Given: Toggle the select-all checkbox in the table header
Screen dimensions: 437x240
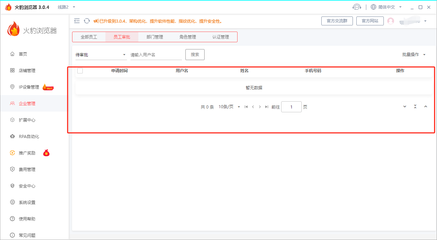Looking at the screenshot, I should [80, 70].
